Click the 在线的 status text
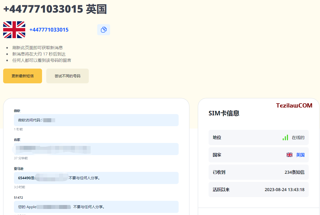Screen dimensions: 320x215 [298, 137]
